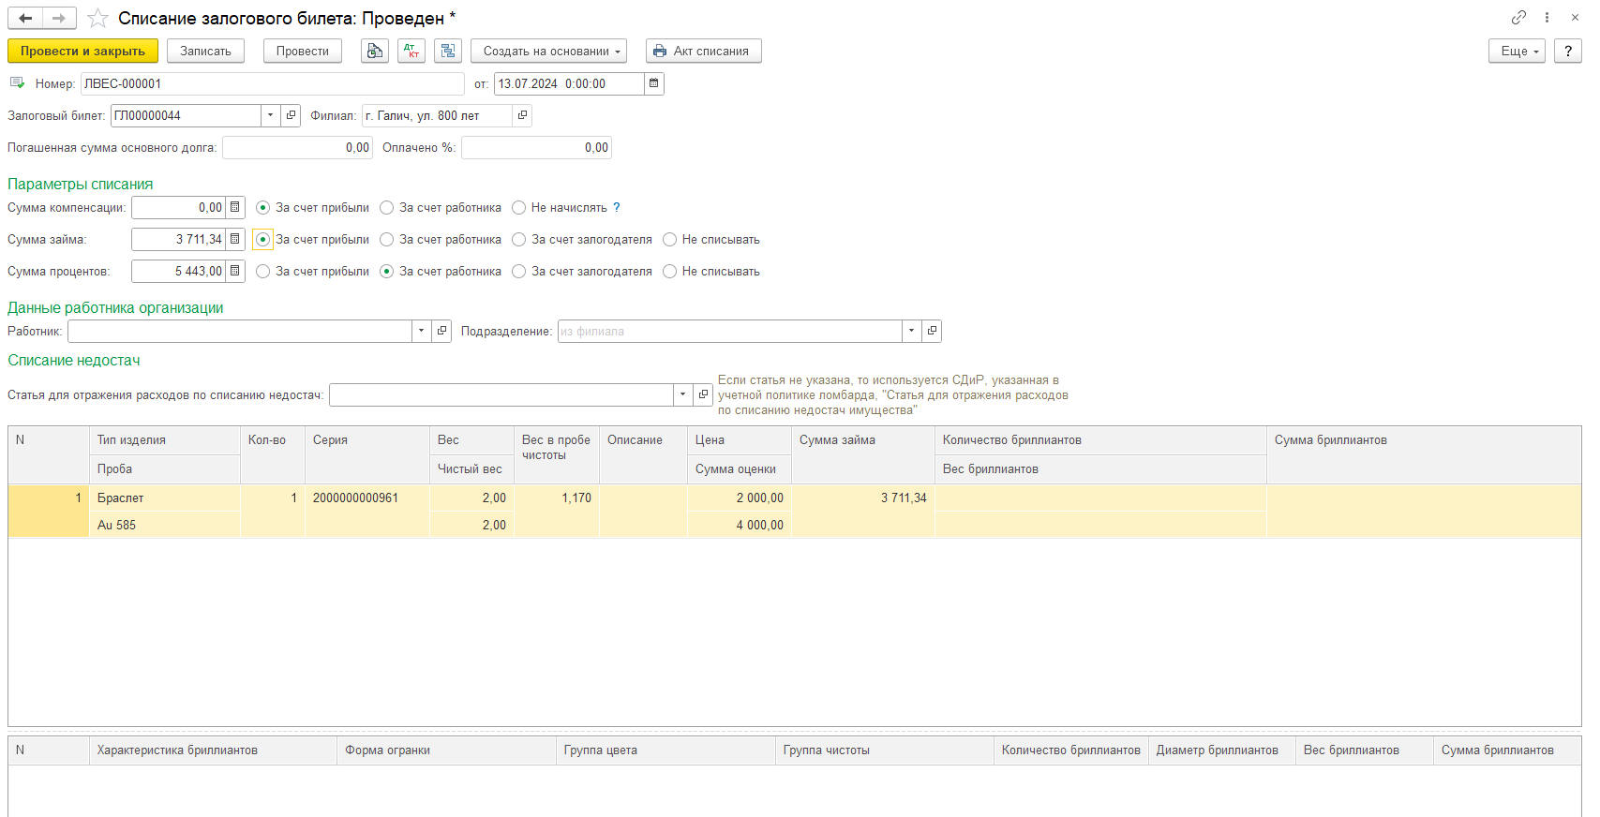
Task: Go back with the left arrow button
Action: point(25,18)
